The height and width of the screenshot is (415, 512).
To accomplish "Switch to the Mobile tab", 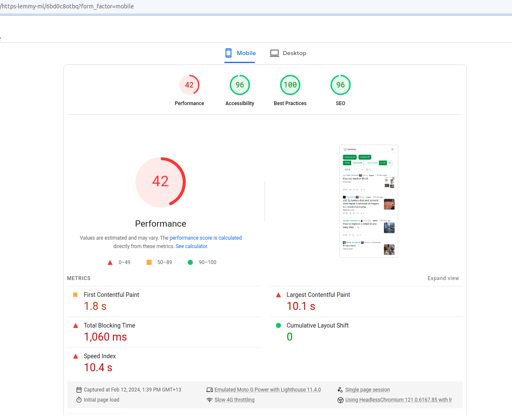I will 240,53.
